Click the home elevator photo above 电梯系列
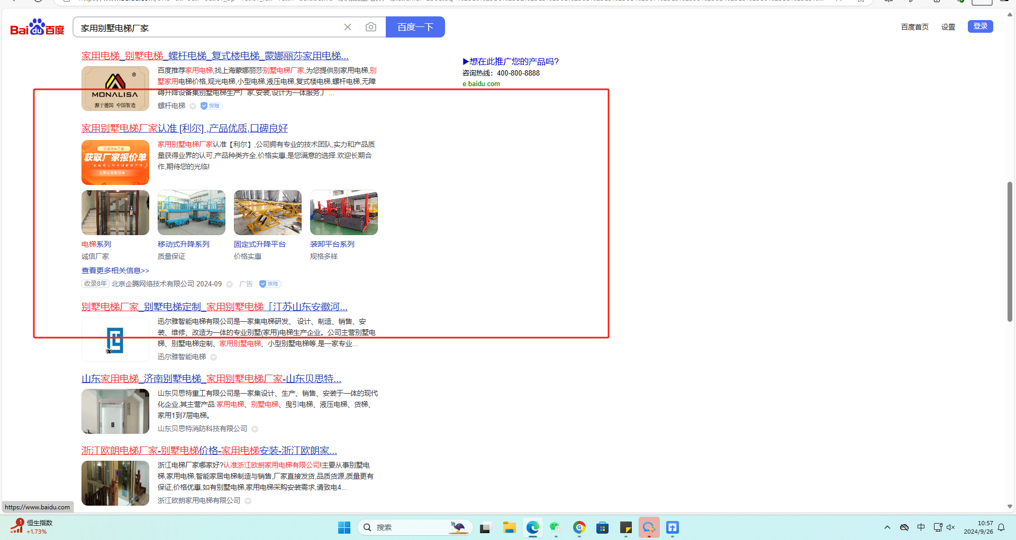1016x540 pixels. pos(115,212)
